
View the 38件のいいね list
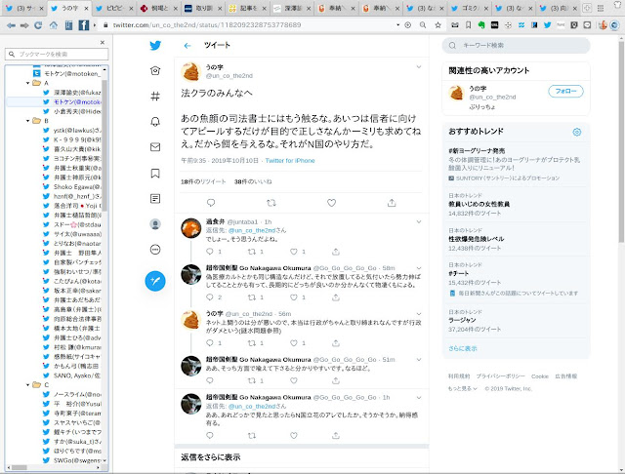coord(253,181)
